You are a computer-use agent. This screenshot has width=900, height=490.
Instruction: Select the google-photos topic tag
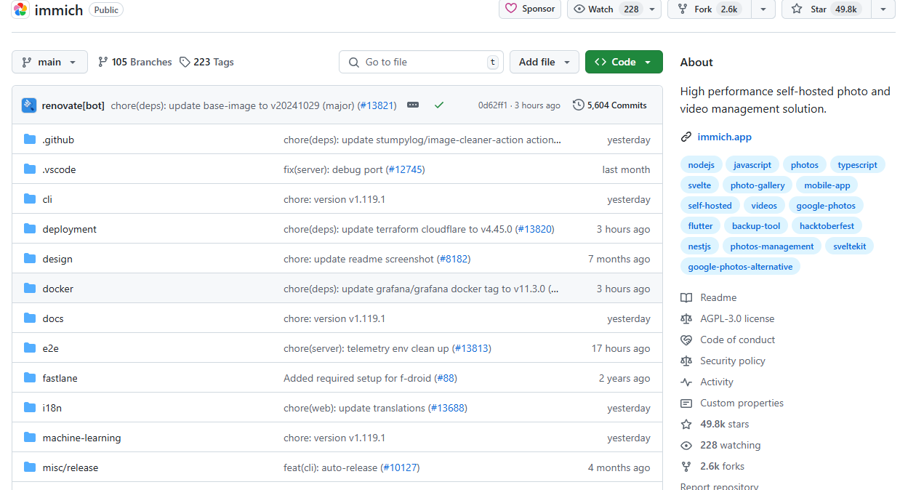(x=826, y=206)
